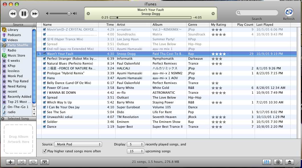
Task: Create a new playlist with plus button
Action: click(10, 162)
